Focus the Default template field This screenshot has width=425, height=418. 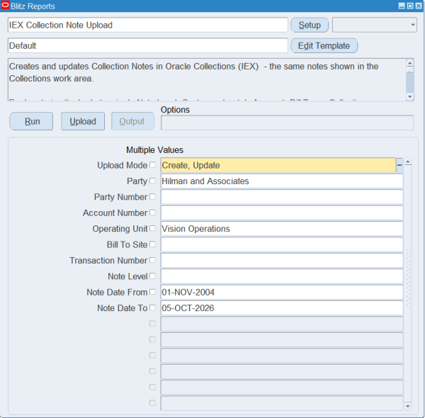148,45
